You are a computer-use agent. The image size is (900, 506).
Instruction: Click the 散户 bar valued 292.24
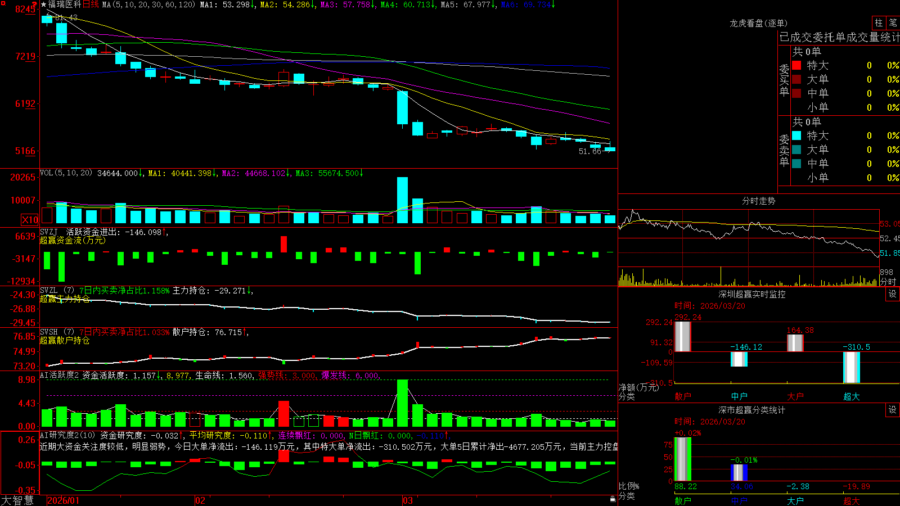click(682, 337)
